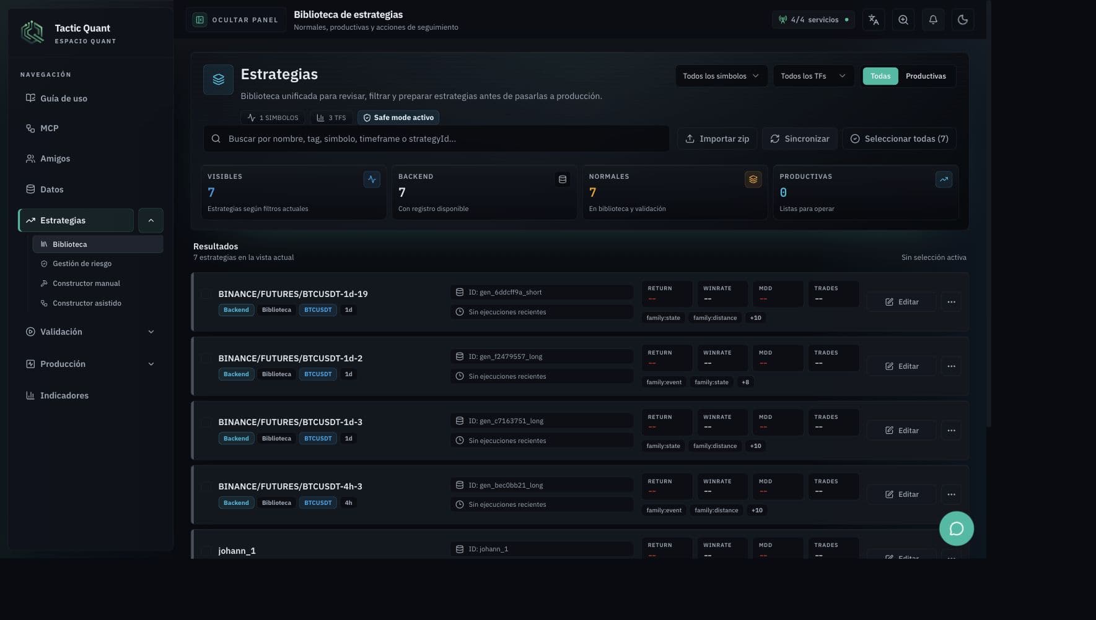Click the language translate icon

tap(874, 20)
